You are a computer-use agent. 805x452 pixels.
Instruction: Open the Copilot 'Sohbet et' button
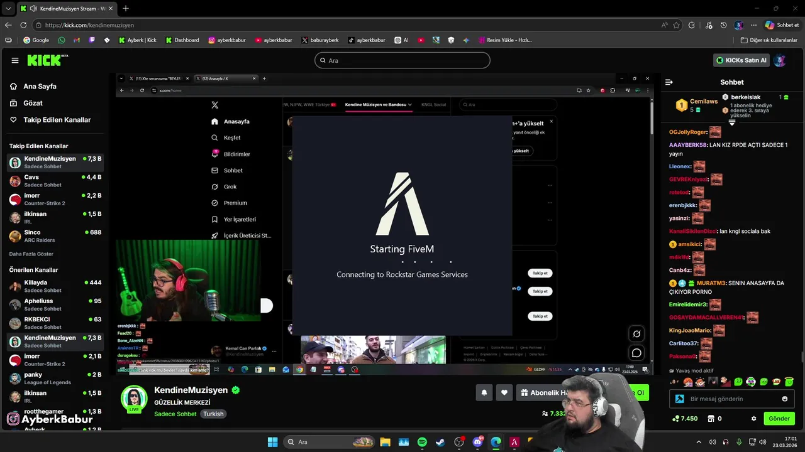click(782, 25)
